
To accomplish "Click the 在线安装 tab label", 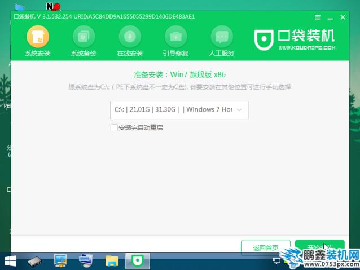I will pyautogui.click(x=130, y=54).
